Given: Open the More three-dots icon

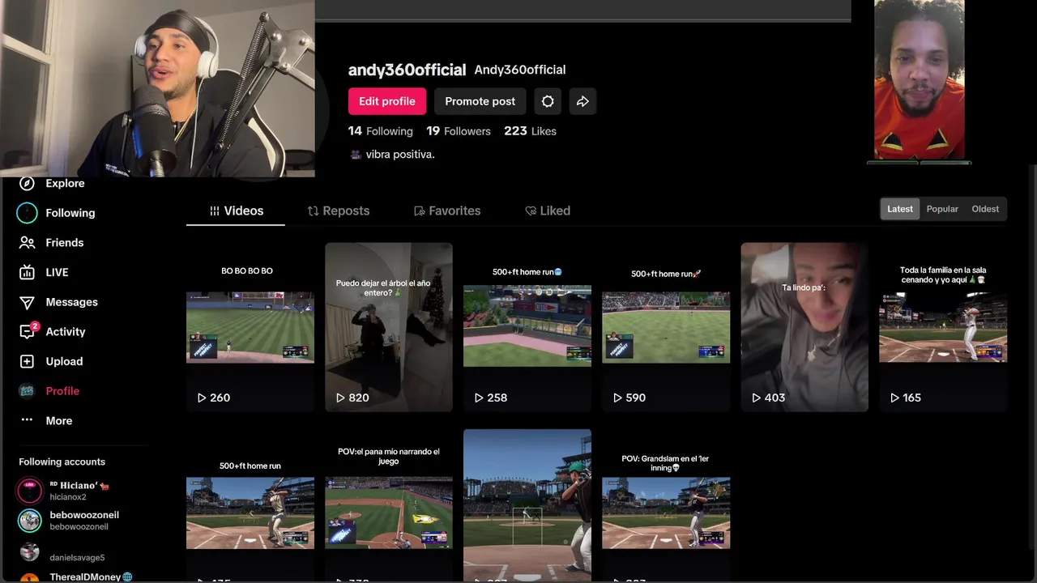Looking at the screenshot, I should pyautogui.click(x=27, y=420).
